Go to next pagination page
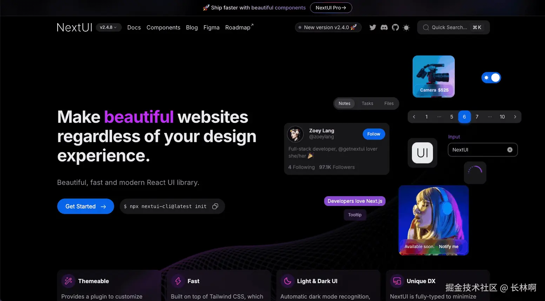 (x=515, y=117)
